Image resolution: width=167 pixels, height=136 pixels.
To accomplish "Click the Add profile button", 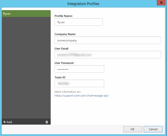I will coord(8,122).
